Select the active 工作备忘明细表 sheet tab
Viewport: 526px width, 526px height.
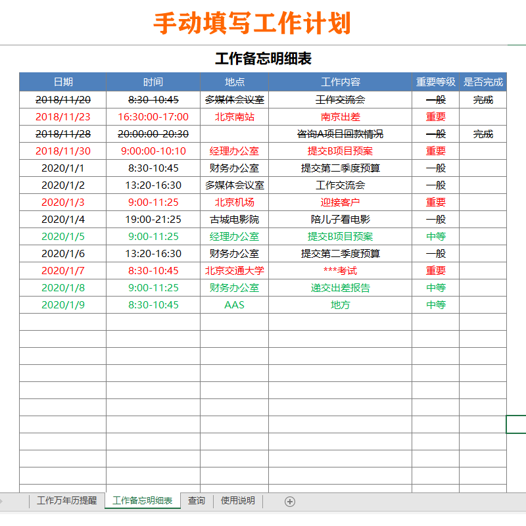(143, 500)
